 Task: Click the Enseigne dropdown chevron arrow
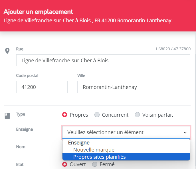click(x=185, y=133)
